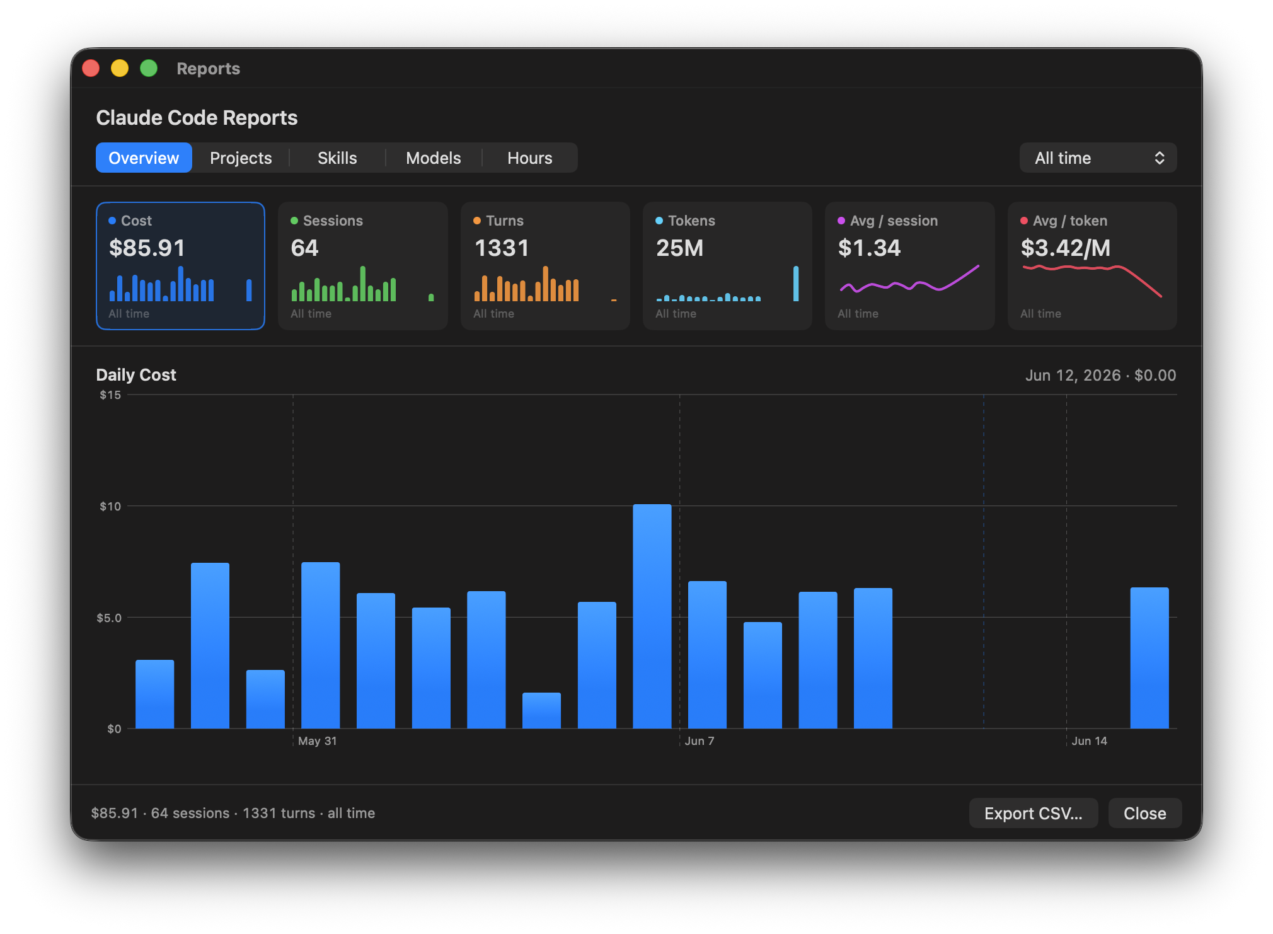Click the red close window button
This screenshot has width=1273, height=934.
91,68
